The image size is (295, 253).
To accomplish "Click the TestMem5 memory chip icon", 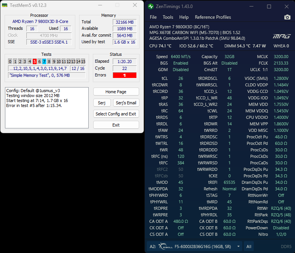I will [5, 5].
